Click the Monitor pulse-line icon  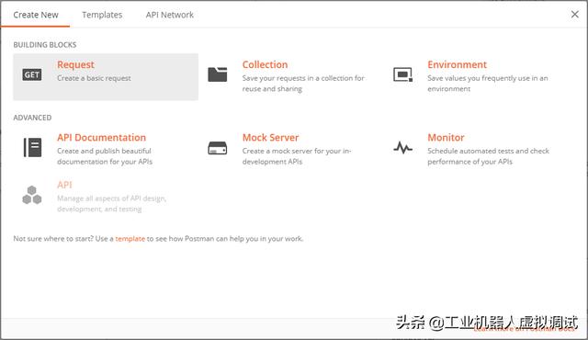[x=402, y=148]
